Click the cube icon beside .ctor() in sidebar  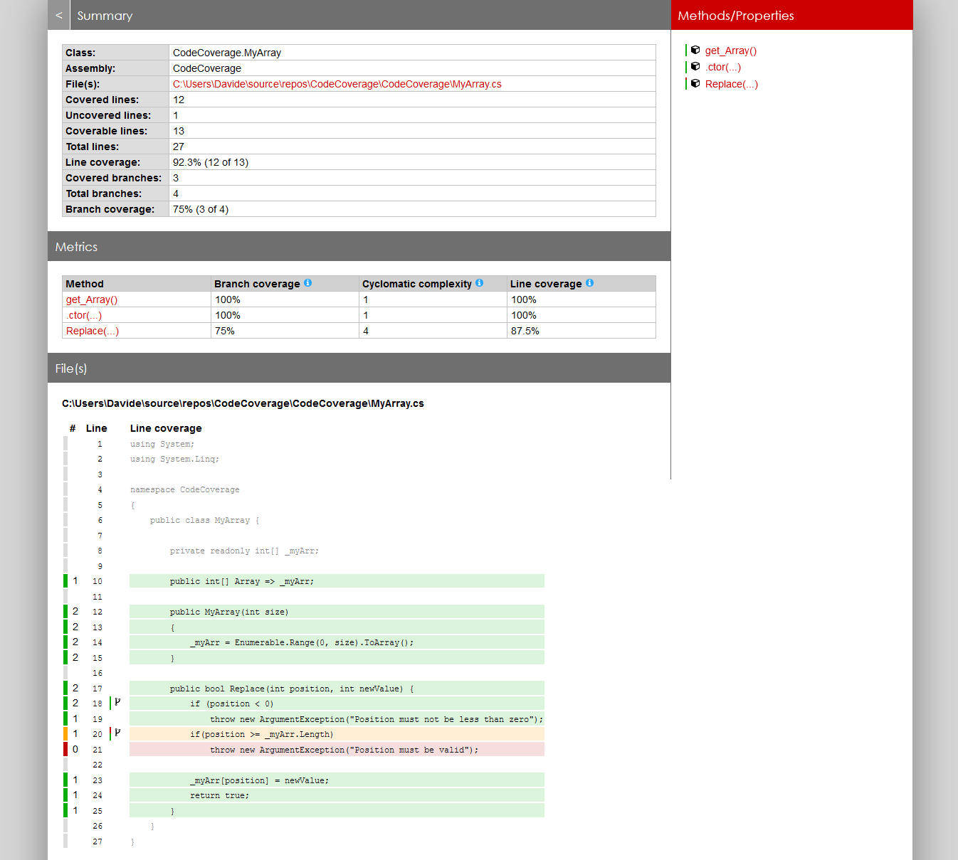695,67
